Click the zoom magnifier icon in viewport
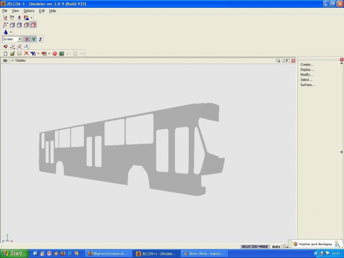 pos(278,60)
